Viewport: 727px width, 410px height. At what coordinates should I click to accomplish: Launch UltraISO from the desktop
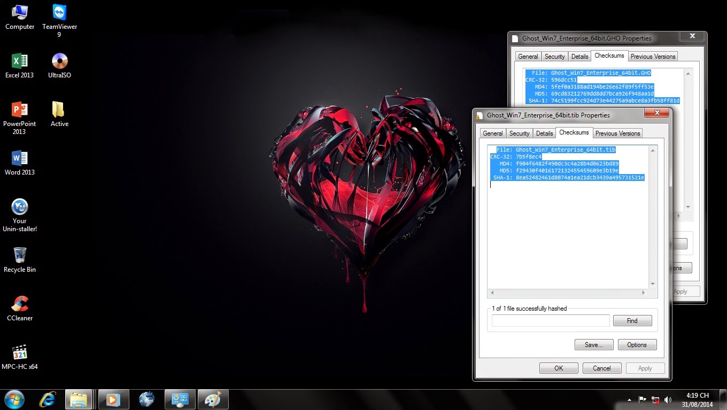pos(59,61)
